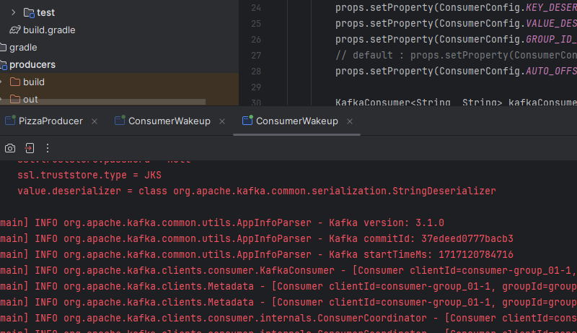Select build.gradle in project tree

click(49, 30)
